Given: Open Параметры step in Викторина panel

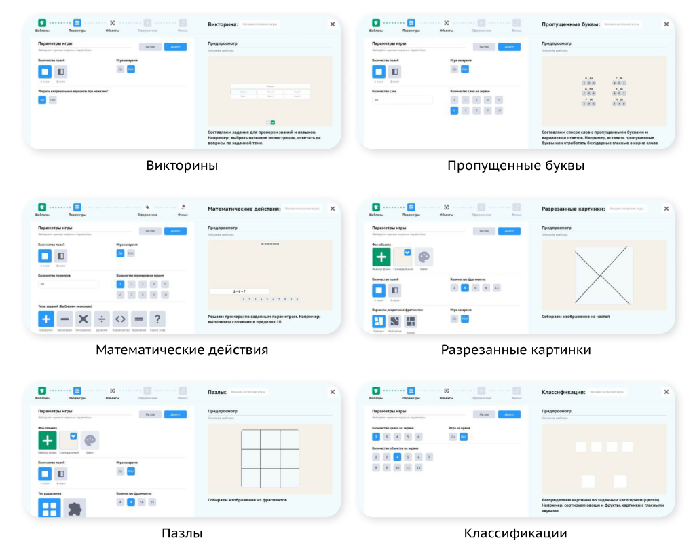Looking at the screenshot, I should pyautogui.click(x=77, y=23).
